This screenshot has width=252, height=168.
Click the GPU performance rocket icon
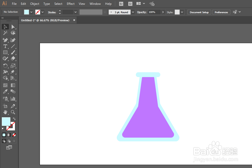152,4
